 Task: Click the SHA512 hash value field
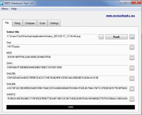pos(67,99)
